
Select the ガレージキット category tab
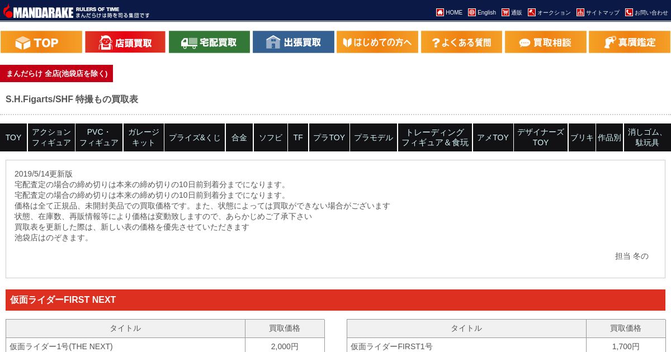pos(144,137)
